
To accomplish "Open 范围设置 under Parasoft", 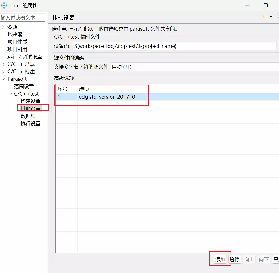I will [24, 87].
